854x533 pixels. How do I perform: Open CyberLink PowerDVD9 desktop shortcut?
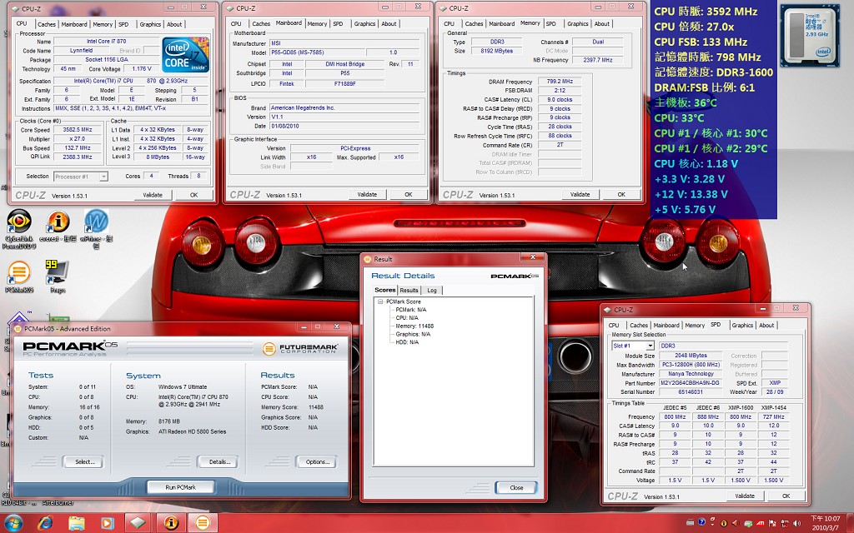18,229
